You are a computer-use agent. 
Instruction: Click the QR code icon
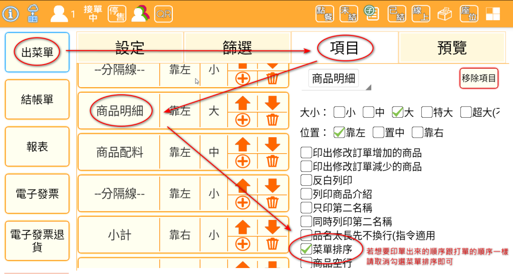pyautogui.click(x=163, y=14)
